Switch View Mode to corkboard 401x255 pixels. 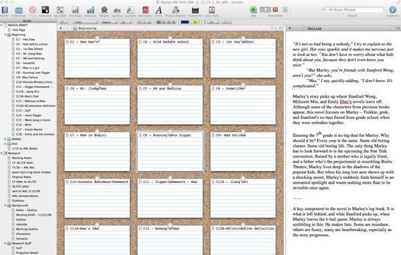[x=275, y=10]
